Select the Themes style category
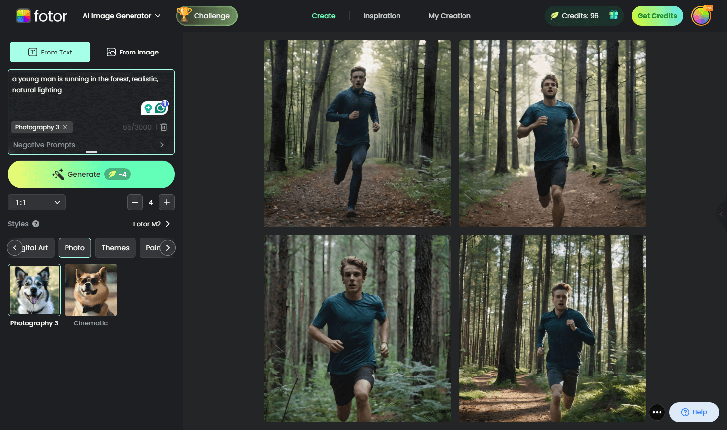The width and height of the screenshot is (727, 430). tap(116, 248)
